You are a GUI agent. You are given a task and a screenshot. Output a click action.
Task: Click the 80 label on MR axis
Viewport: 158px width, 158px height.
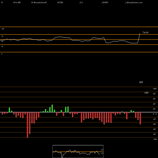coord(154,94)
